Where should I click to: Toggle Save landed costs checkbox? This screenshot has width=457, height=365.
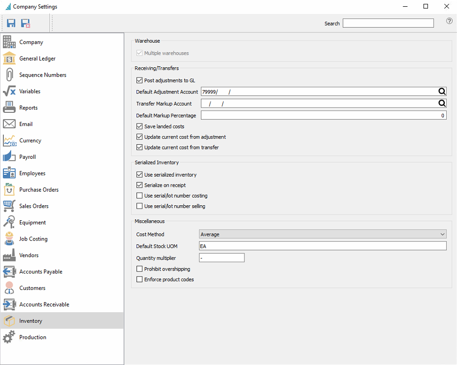pos(139,126)
